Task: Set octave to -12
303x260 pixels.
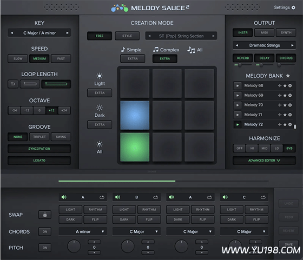Action: click(x=27, y=110)
